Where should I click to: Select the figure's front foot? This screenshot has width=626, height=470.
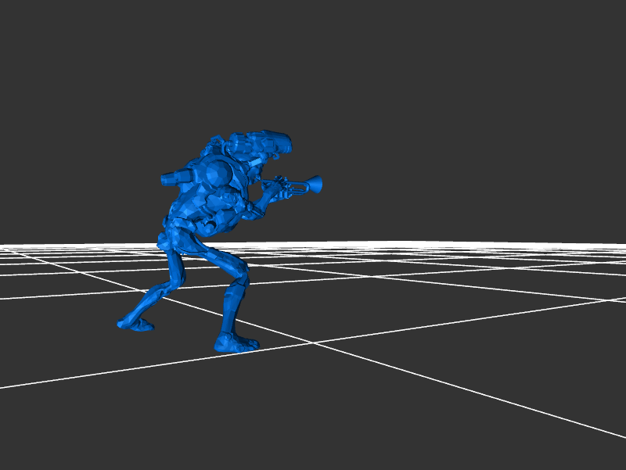[236, 342]
